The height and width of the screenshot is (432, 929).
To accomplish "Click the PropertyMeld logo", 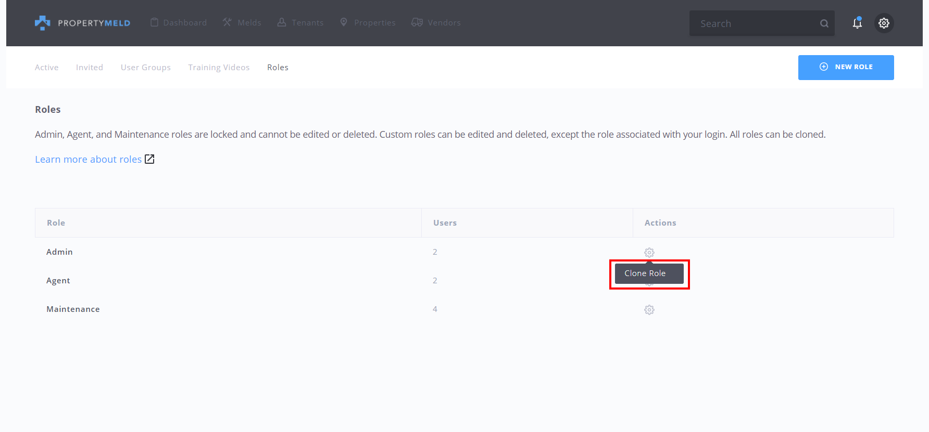I will (x=82, y=23).
